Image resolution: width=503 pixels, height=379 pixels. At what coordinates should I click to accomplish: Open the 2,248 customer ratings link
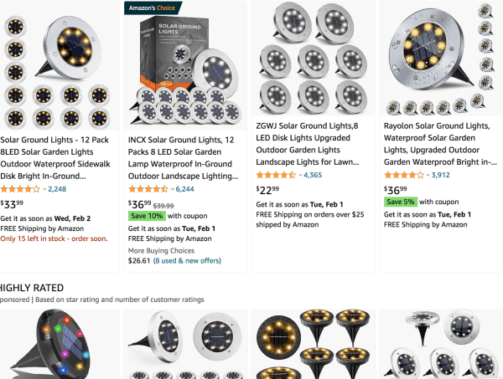[x=57, y=189]
